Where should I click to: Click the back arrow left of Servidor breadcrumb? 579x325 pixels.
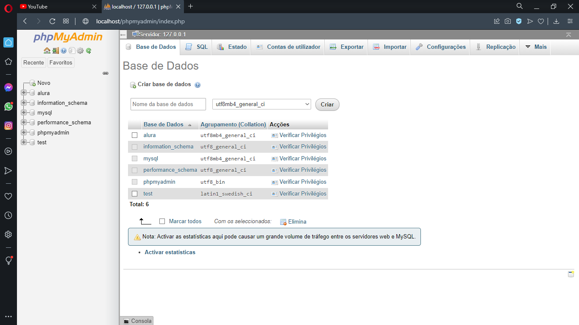coord(123,35)
